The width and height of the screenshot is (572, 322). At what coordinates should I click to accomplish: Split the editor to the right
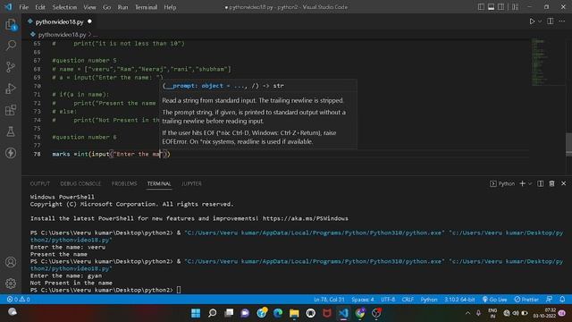pyautogui.click(x=551, y=21)
